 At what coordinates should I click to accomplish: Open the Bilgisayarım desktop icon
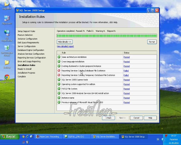tap(7, 20)
